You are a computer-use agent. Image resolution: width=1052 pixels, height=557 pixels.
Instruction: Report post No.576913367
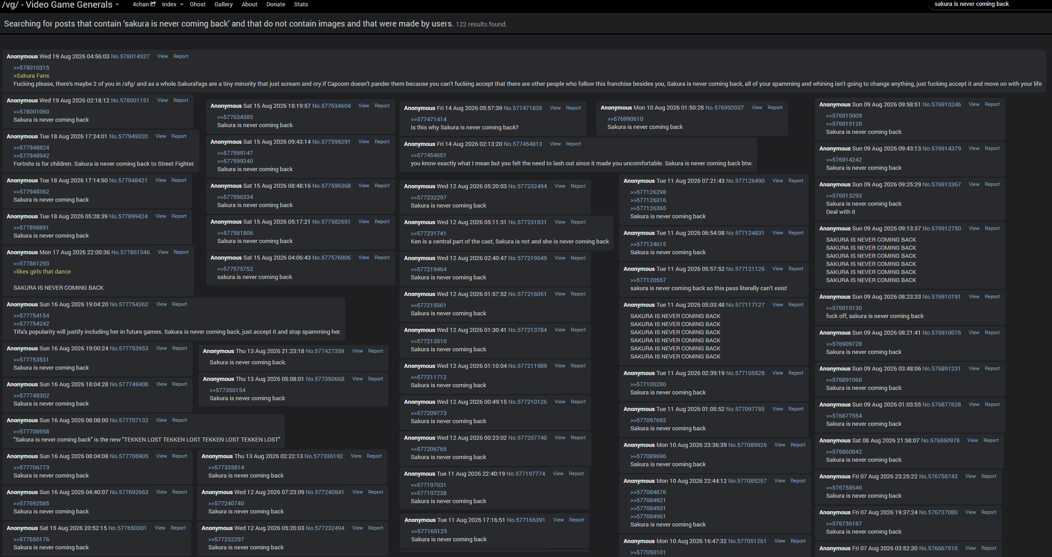992,184
